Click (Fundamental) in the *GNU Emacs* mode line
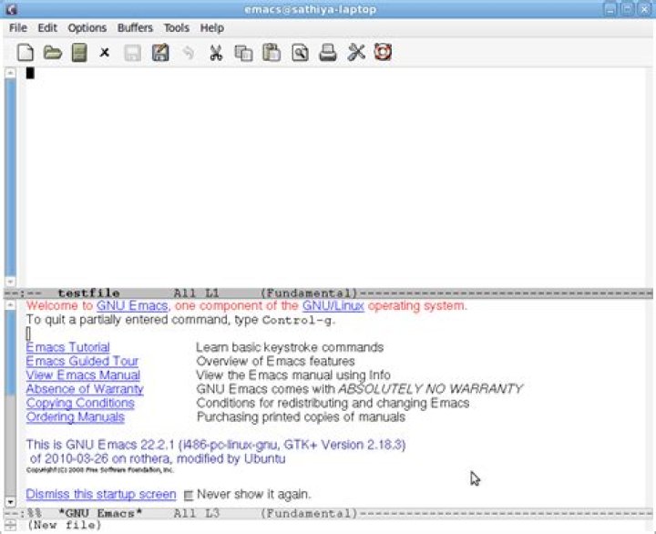The height and width of the screenshot is (534, 656). click(x=309, y=513)
